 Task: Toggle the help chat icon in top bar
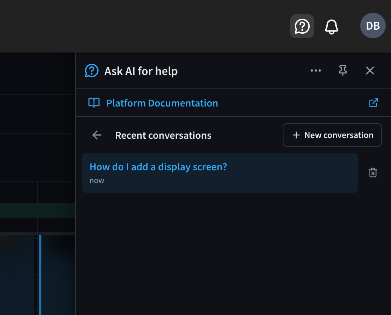302,26
